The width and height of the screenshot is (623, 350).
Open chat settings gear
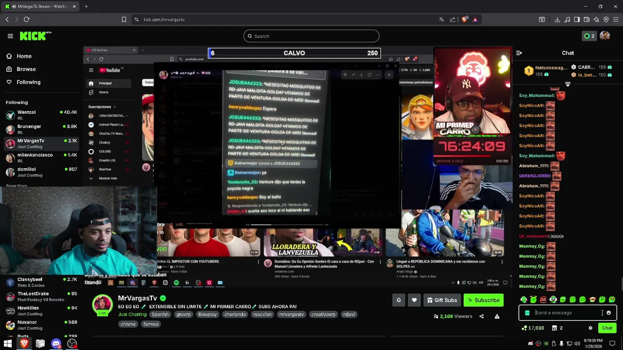590,328
